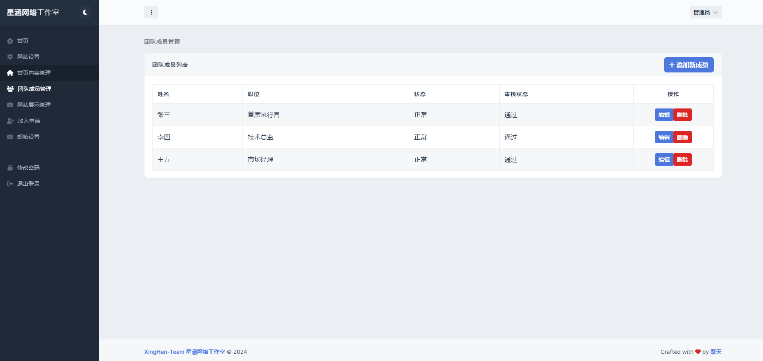Open the three-dot menu in the top bar
The height and width of the screenshot is (361, 763).
pos(151,12)
